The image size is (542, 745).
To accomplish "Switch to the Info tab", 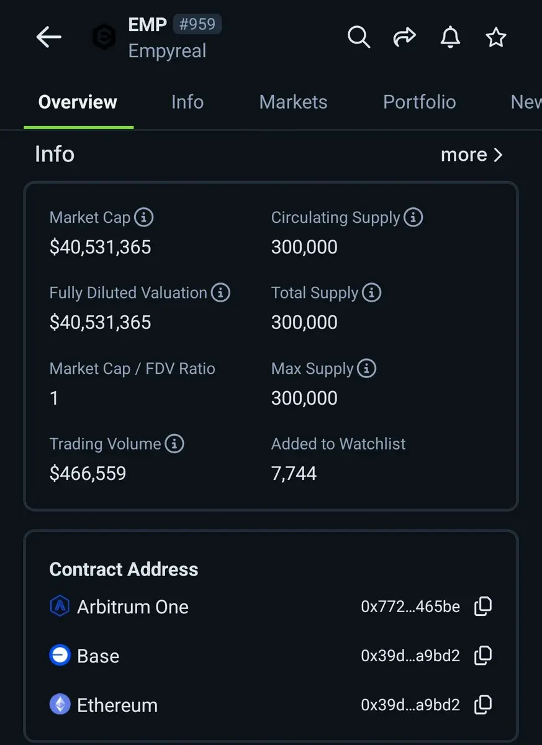I will click(x=187, y=102).
